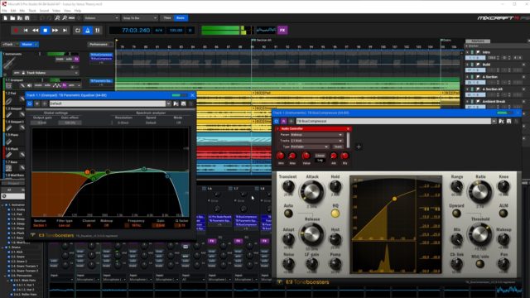Click the blue high-cut EQ node
The height and width of the screenshot is (298, 530).
click(167, 176)
